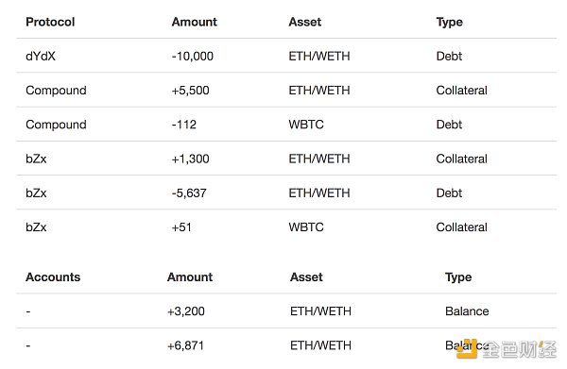The height and width of the screenshot is (369, 567).
Task: Select the -112 WBTC debt amount
Action: tap(184, 125)
